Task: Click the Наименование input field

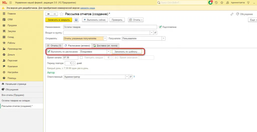Action: 110,27
